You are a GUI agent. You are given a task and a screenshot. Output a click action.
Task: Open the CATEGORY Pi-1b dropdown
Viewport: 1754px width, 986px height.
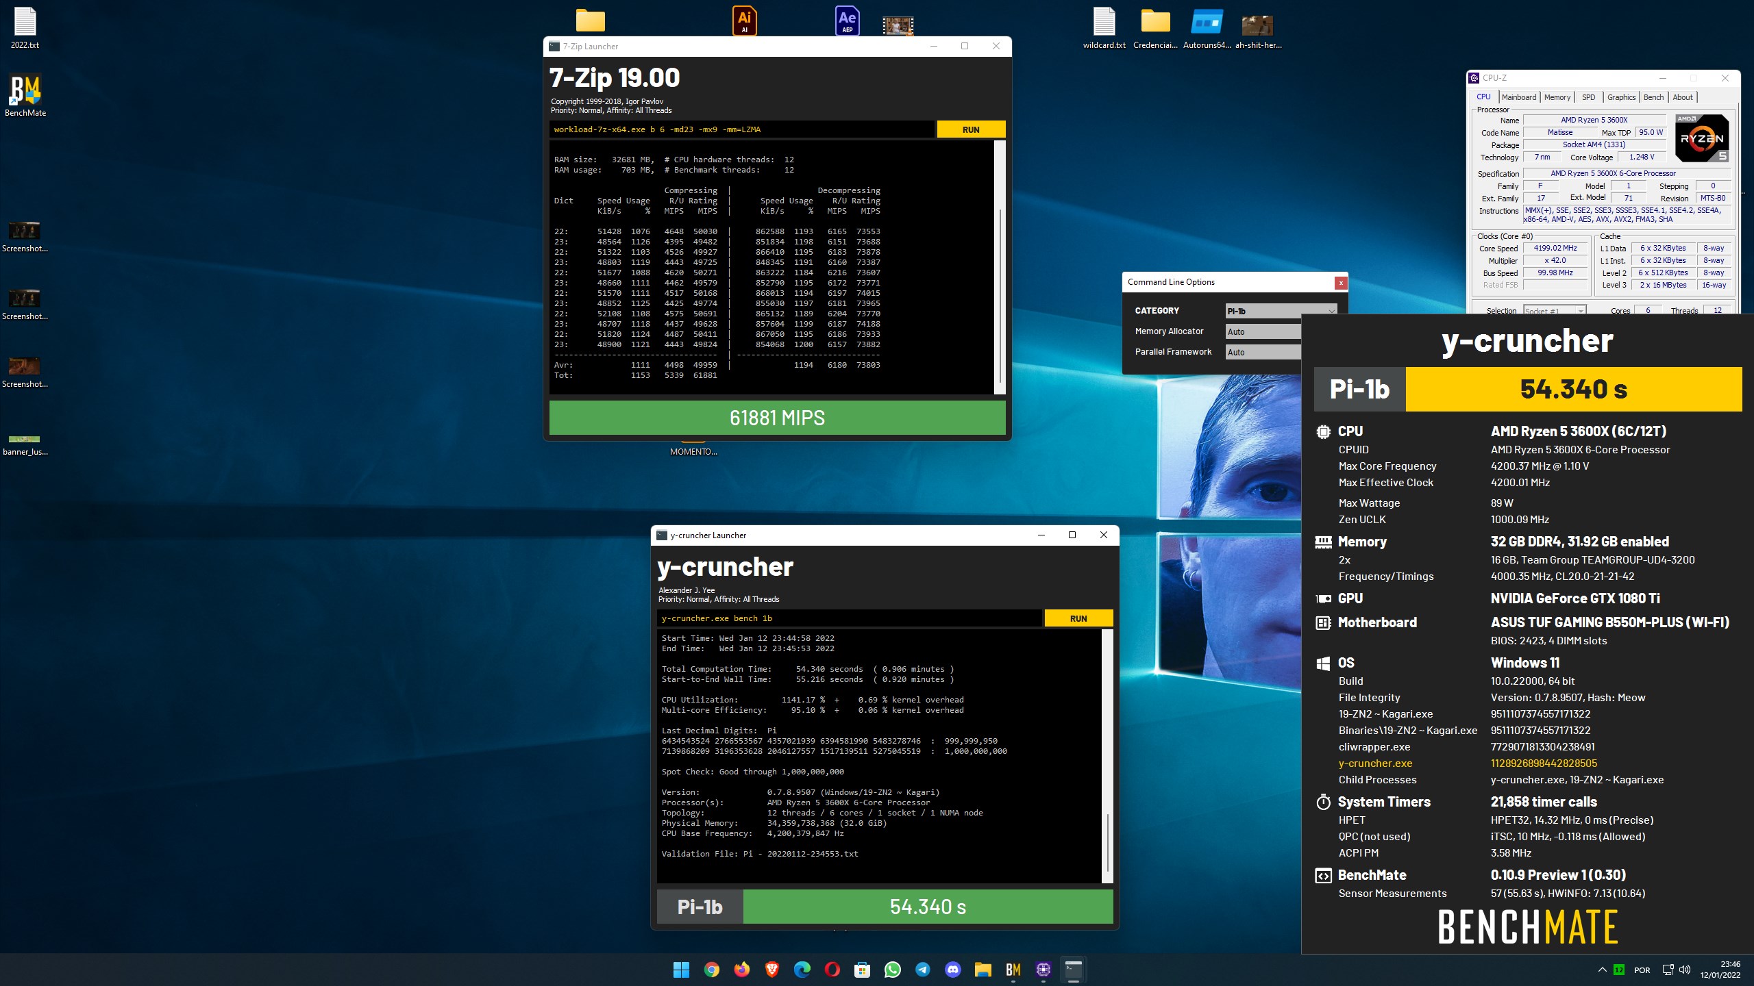(1281, 311)
